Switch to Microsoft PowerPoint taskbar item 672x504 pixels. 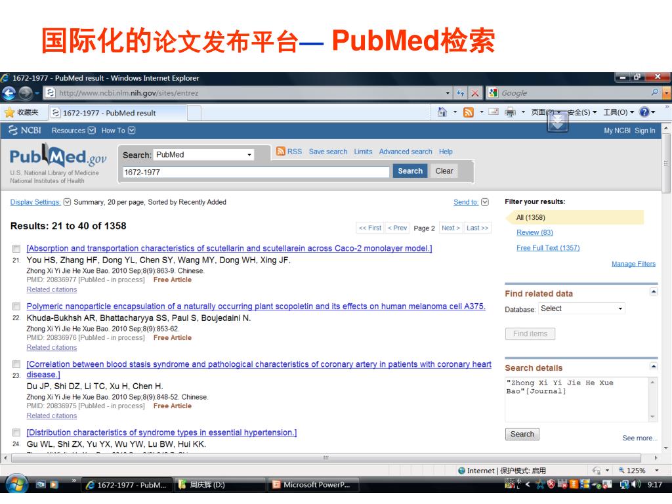[x=313, y=485]
